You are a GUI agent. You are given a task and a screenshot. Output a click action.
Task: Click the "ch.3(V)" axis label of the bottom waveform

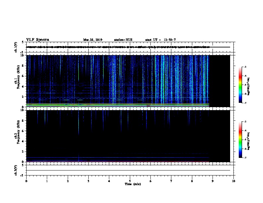click(16, 170)
